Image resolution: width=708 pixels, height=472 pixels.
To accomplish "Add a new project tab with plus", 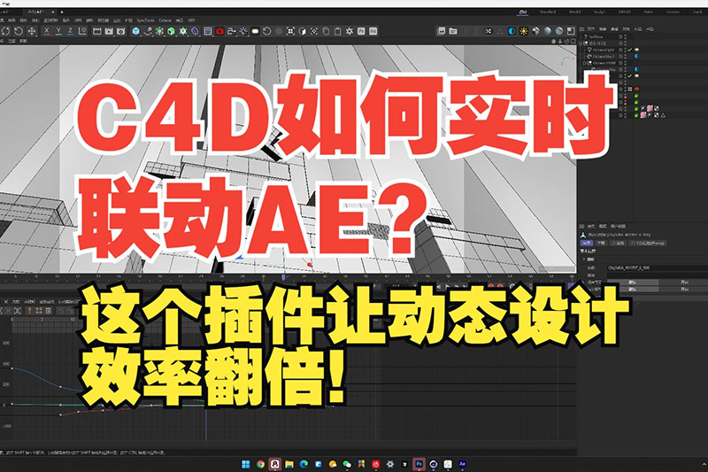I will click(x=62, y=12).
